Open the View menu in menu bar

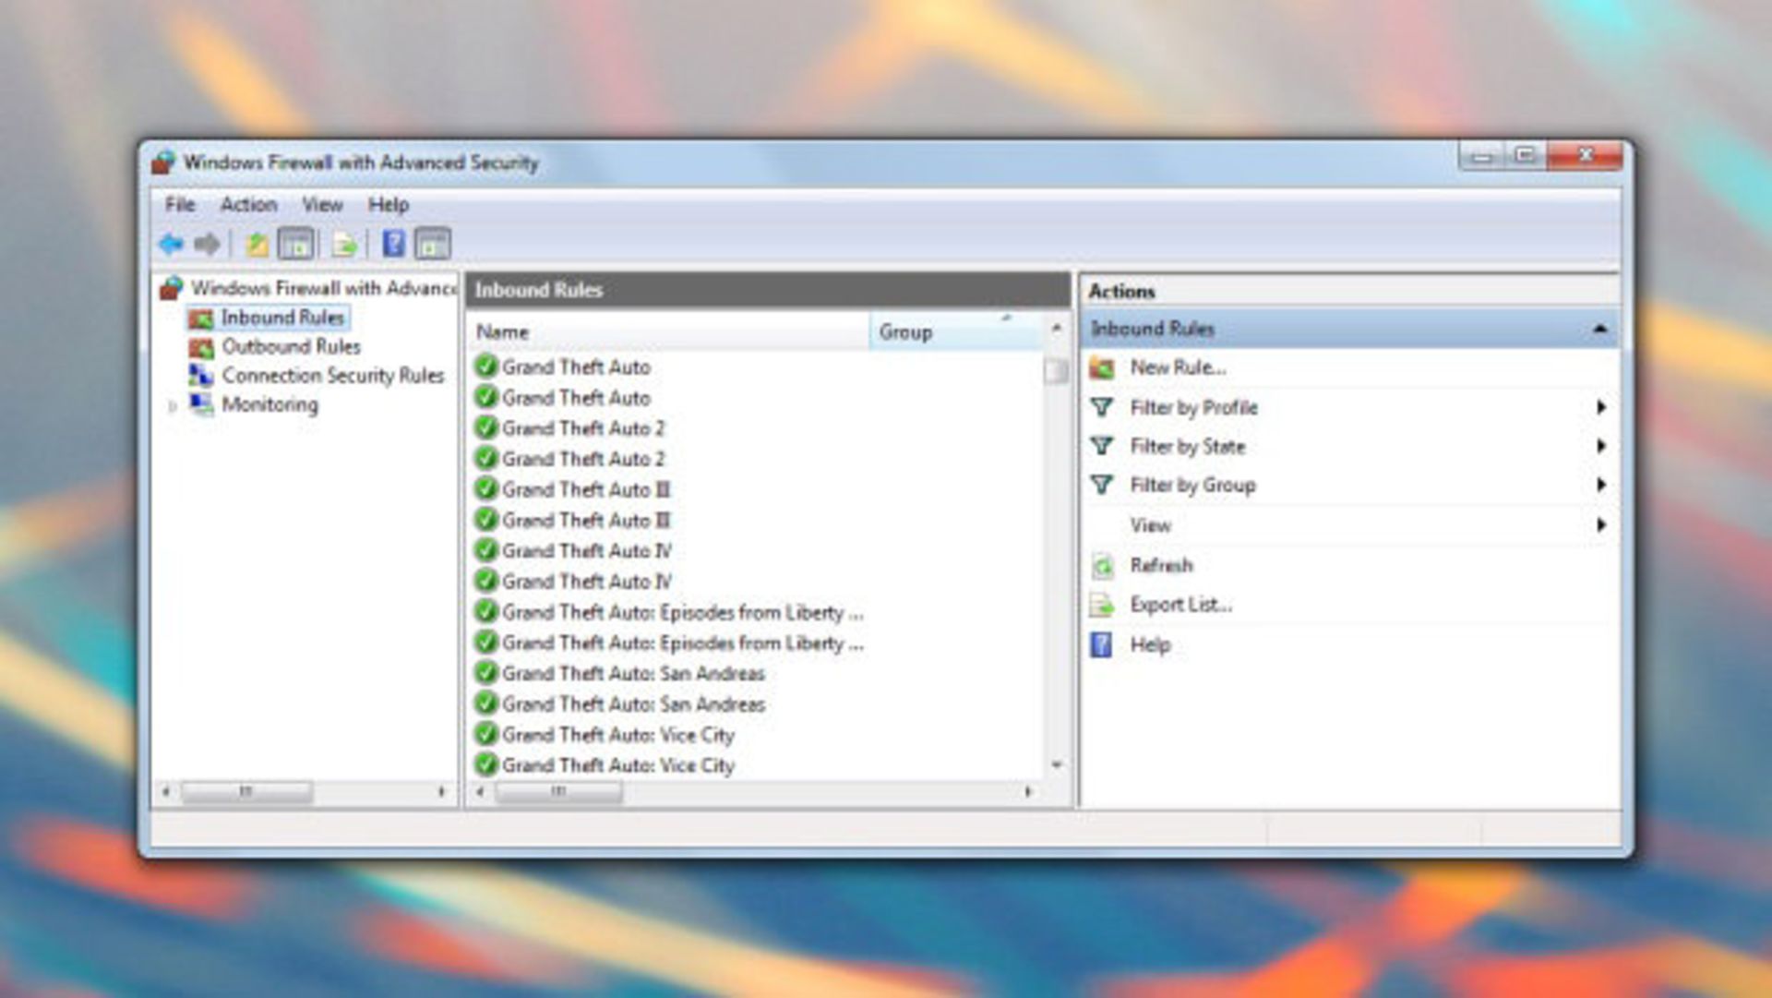tap(322, 205)
